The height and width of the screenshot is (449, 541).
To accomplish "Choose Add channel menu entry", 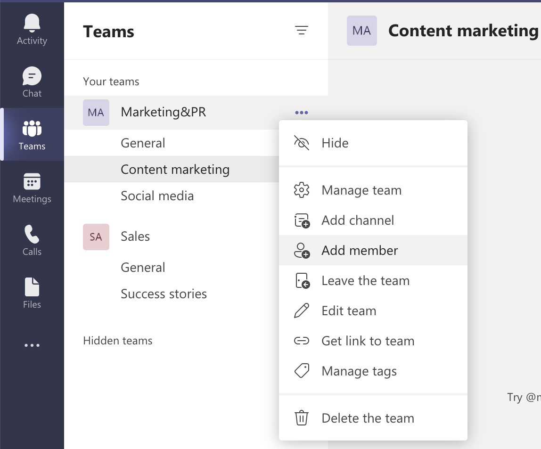I will pyautogui.click(x=373, y=220).
